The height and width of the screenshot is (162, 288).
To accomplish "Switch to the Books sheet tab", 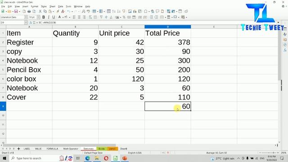I will click(x=102, y=148).
